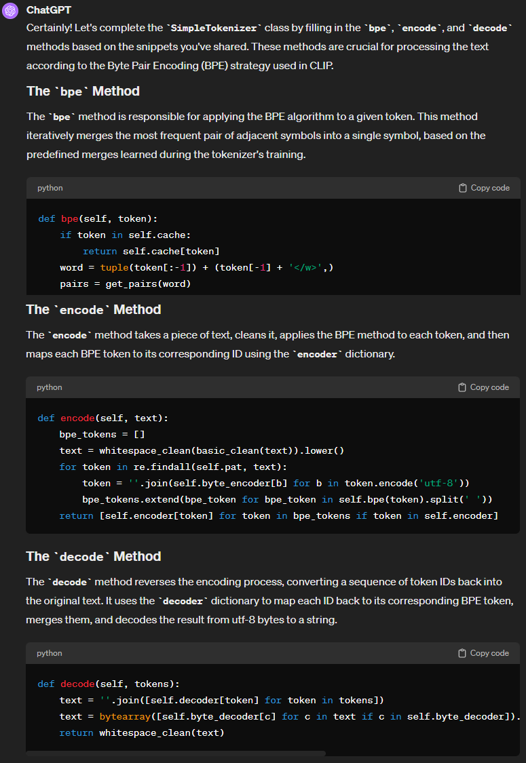Click the 'ChatGPT' sender name

pyautogui.click(x=49, y=9)
